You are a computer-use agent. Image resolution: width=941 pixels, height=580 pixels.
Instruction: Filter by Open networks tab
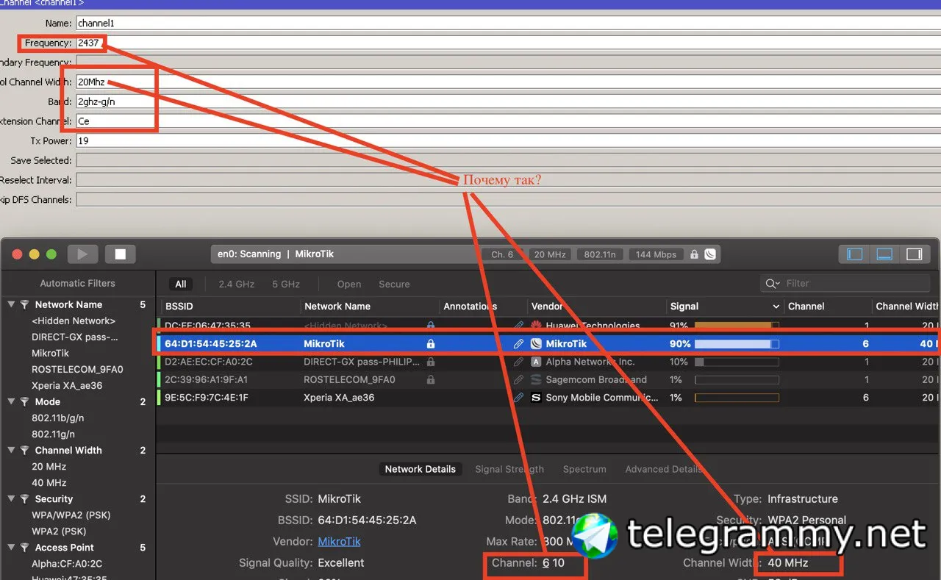click(x=349, y=284)
